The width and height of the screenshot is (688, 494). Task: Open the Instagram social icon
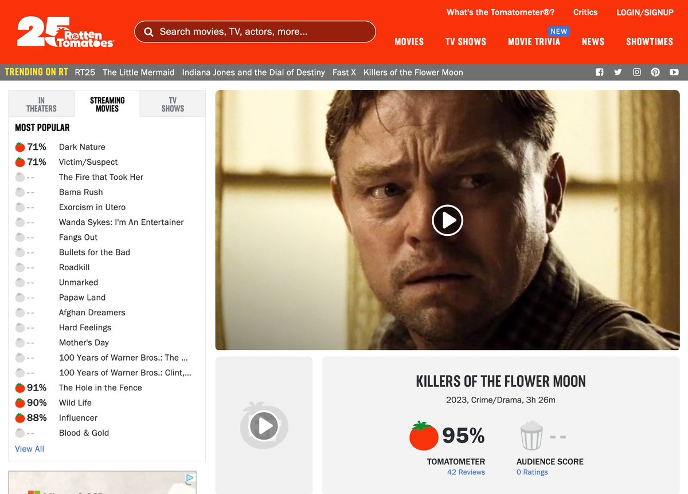(636, 72)
